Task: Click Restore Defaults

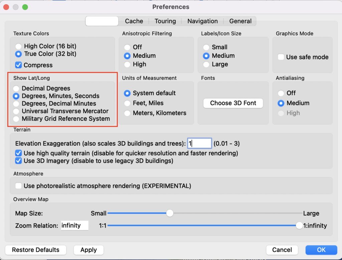Action: coord(36,250)
